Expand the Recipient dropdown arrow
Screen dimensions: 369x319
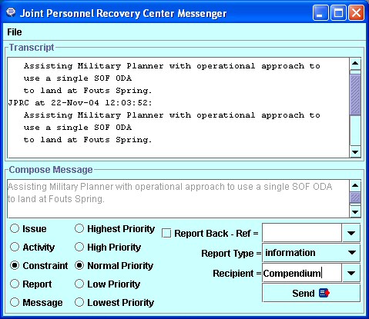(x=351, y=273)
